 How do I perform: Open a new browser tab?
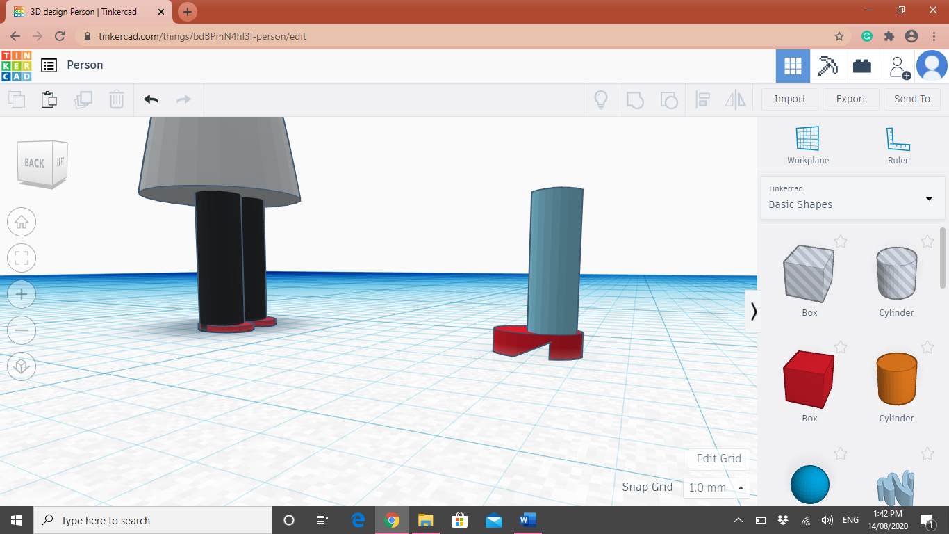188,12
